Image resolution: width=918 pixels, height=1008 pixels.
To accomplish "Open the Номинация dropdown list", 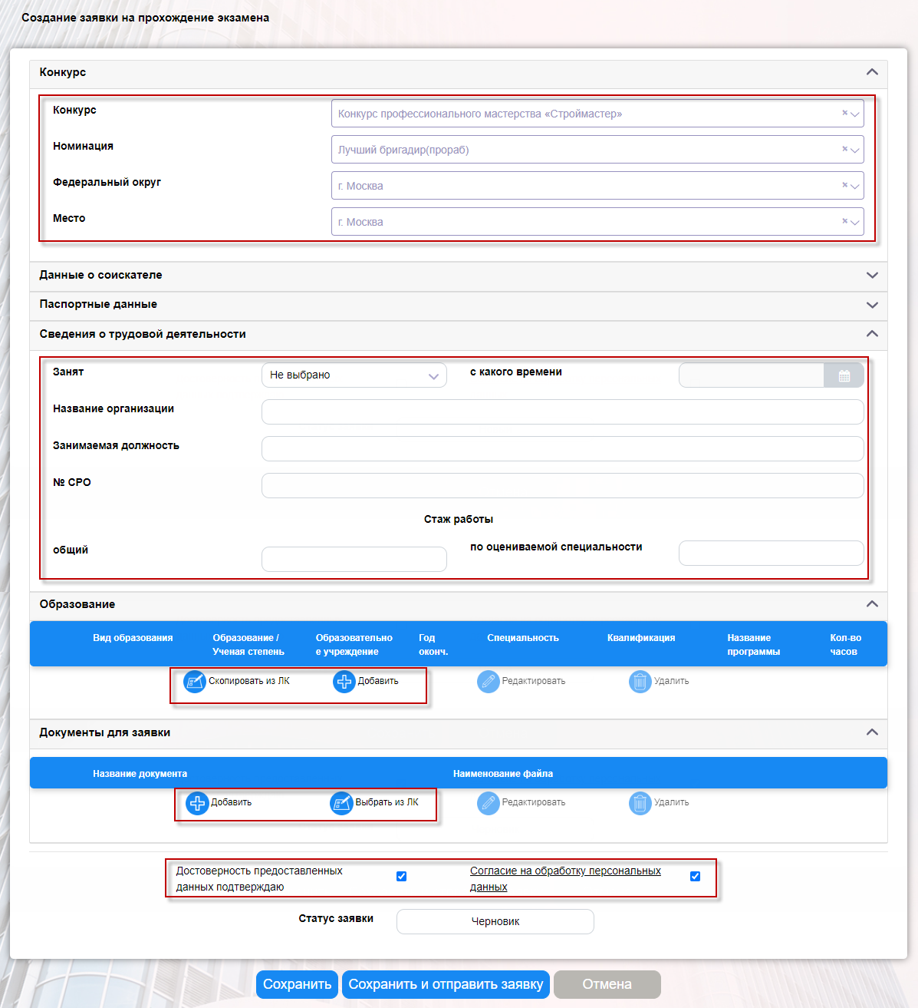I will 855,150.
